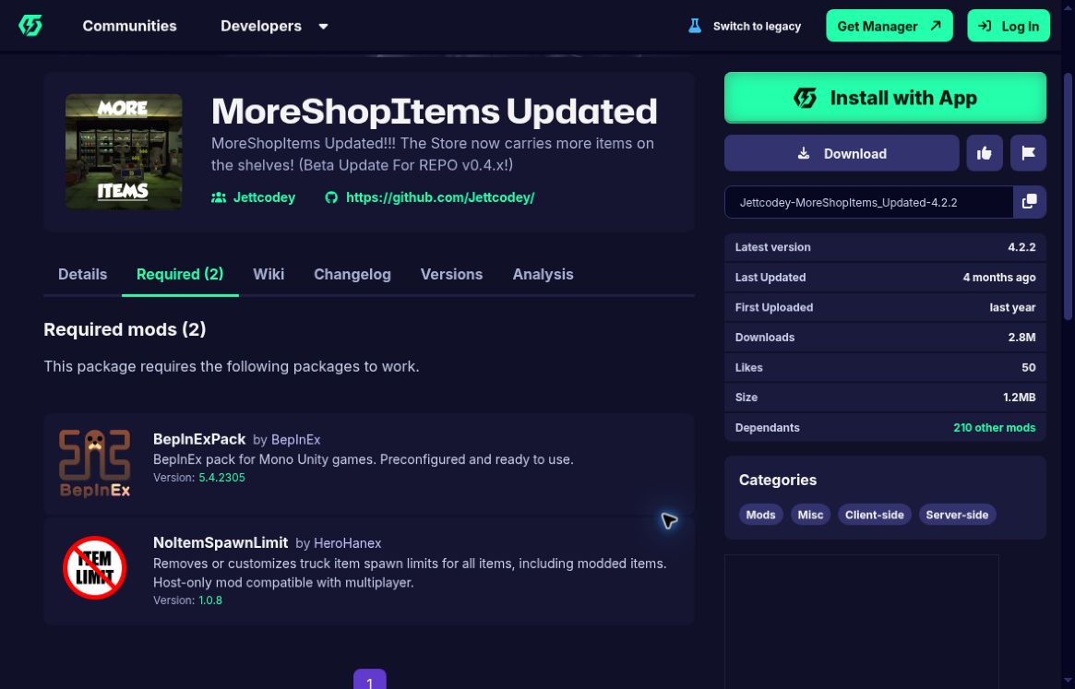
Task: Click the team icon beside Jettcodey
Action: (x=218, y=197)
